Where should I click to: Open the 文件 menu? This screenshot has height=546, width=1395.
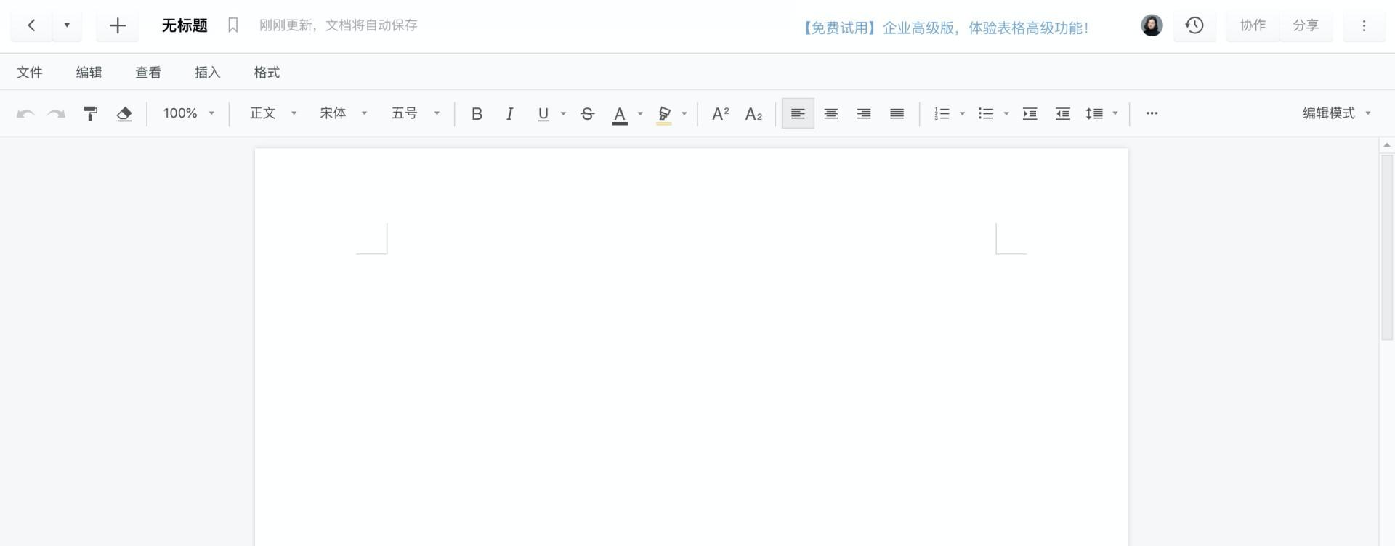pos(30,73)
